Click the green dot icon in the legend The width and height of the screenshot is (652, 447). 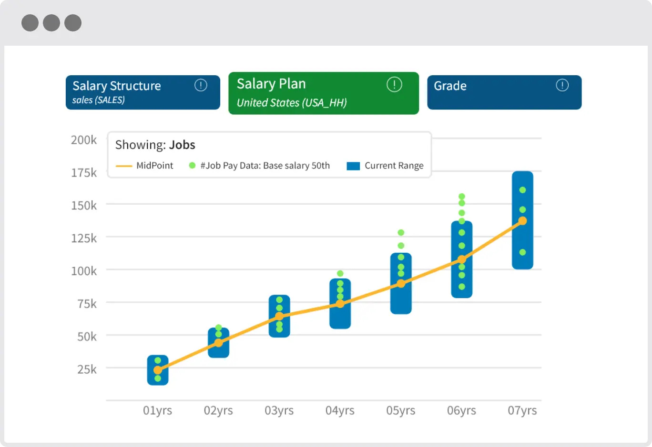tap(192, 165)
